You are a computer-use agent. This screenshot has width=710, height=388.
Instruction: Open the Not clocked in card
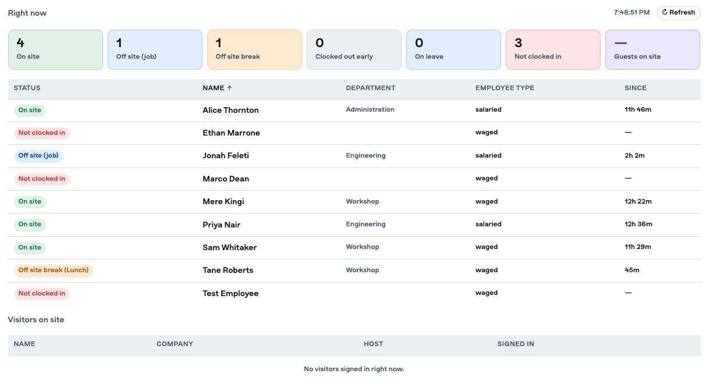553,50
